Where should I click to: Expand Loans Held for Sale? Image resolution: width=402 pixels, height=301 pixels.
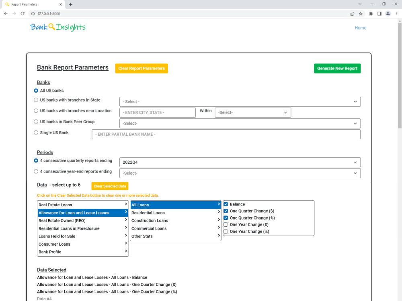coord(83,236)
